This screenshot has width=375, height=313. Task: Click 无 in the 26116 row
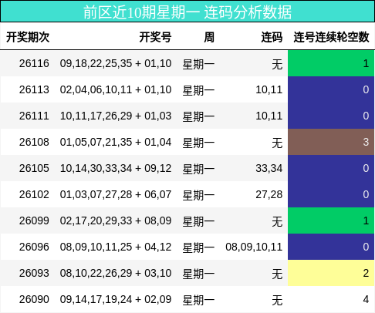click(x=277, y=64)
